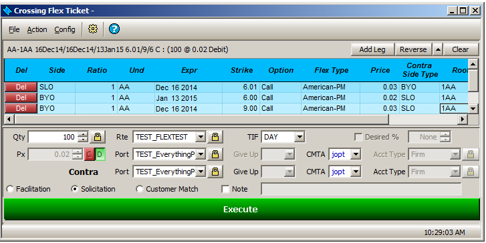Select the 9.00 strike cell
This screenshot has height=243, width=486.
coord(241,108)
